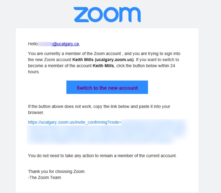Click the Switch to the new account button
Viewport: 221px width, 193px height.
(107, 87)
